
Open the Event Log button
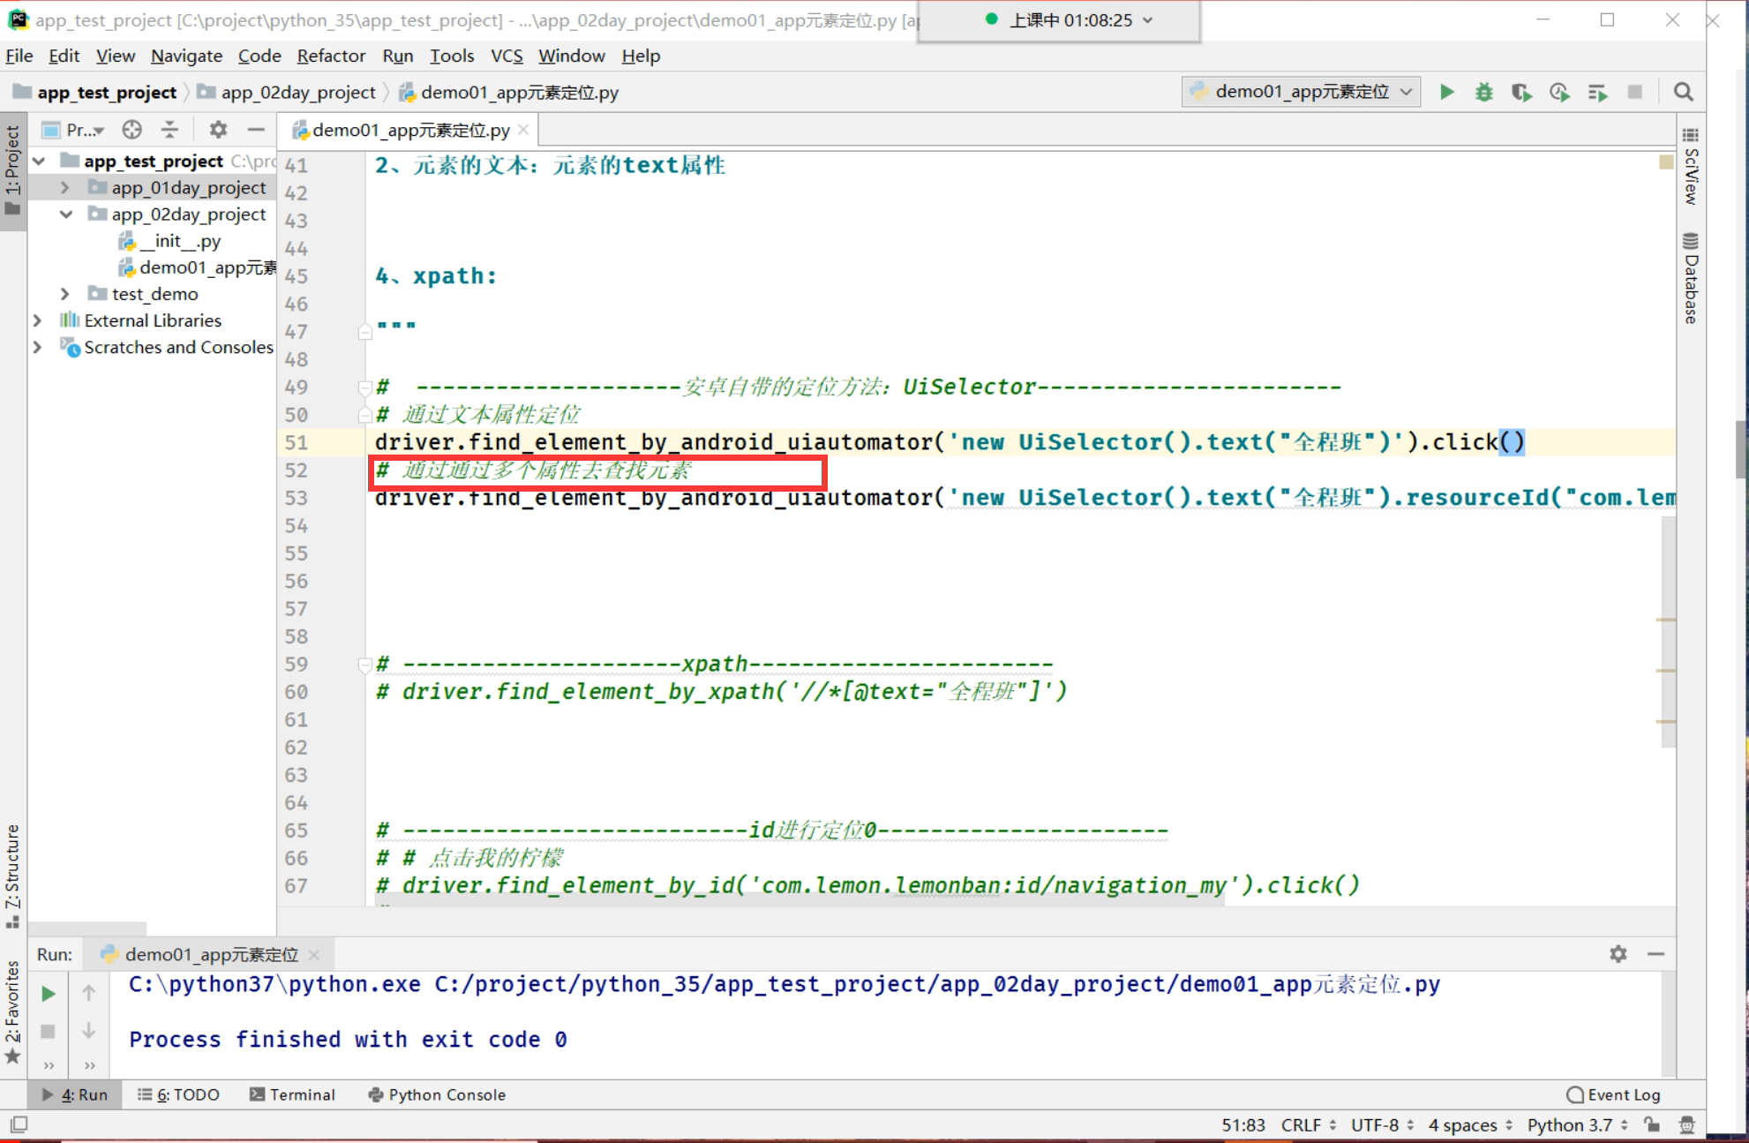[x=1613, y=1094]
